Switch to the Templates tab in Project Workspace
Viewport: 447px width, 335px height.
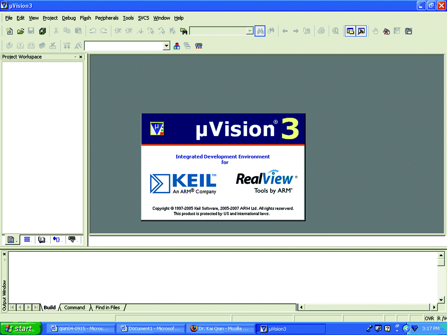pos(72,240)
